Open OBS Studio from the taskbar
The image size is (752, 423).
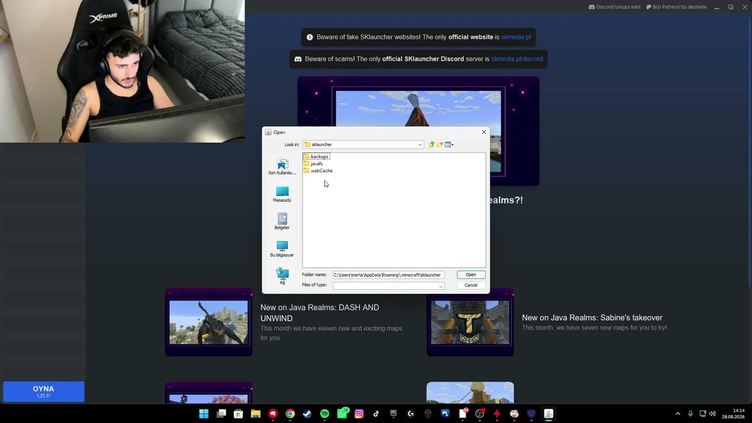coord(479,414)
